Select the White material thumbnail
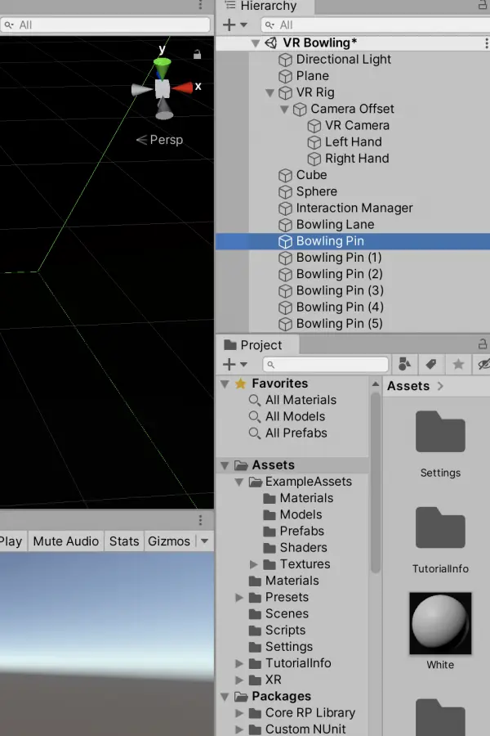Viewport: 490px width, 736px height. pos(440,623)
